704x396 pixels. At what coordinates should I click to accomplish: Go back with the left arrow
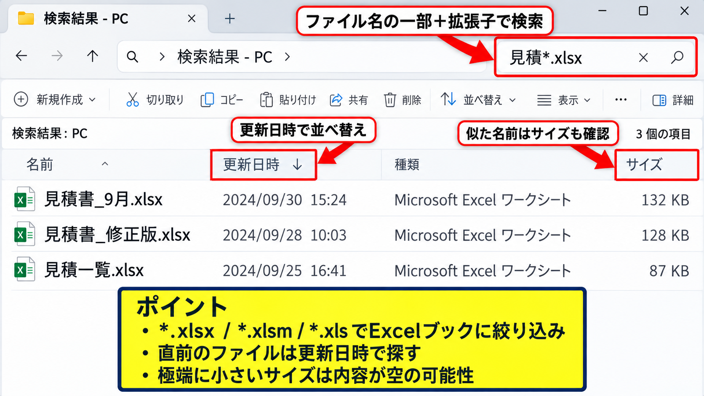point(21,56)
